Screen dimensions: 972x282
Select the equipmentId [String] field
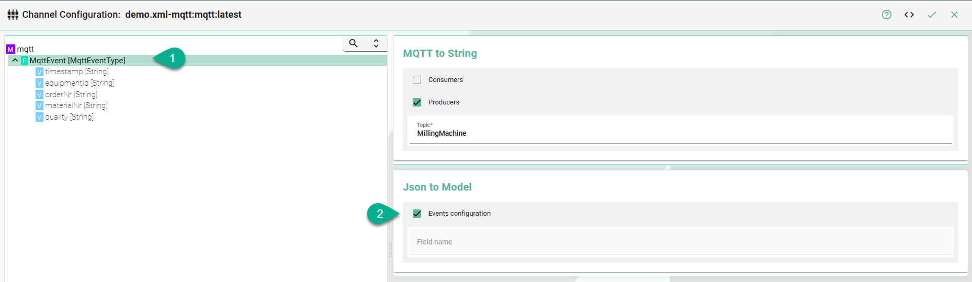pos(79,83)
